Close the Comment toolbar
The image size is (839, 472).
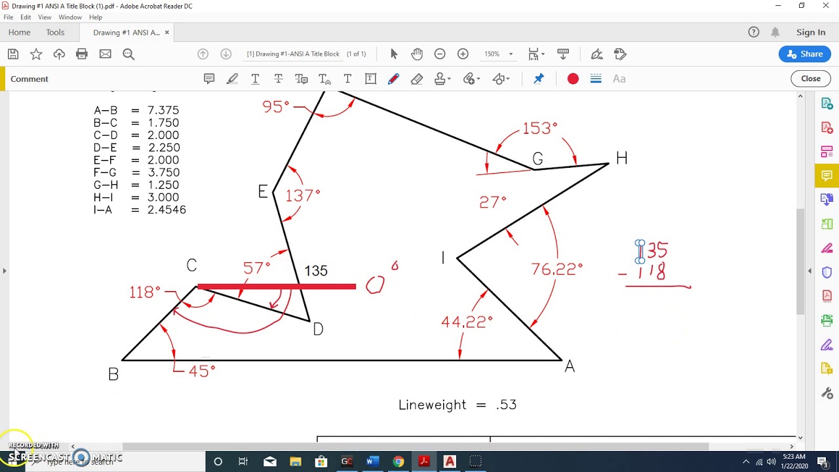click(x=810, y=79)
